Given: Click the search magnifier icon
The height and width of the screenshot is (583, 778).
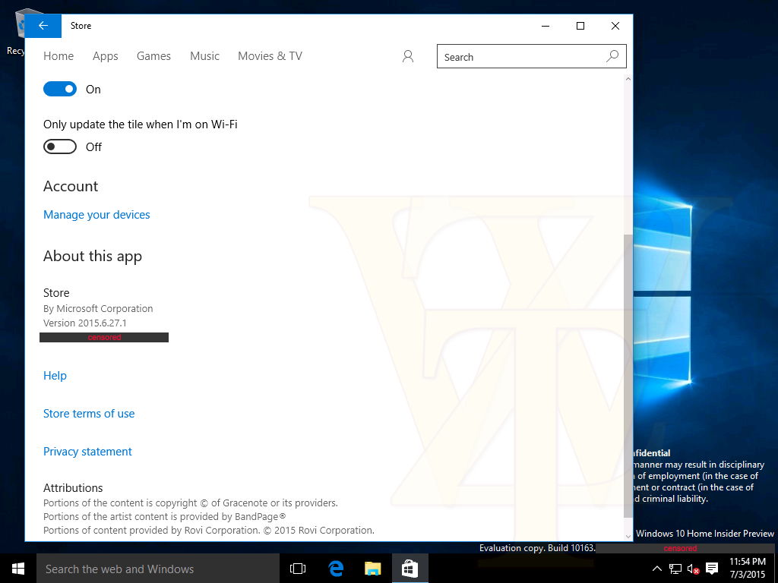Looking at the screenshot, I should (x=613, y=56).
